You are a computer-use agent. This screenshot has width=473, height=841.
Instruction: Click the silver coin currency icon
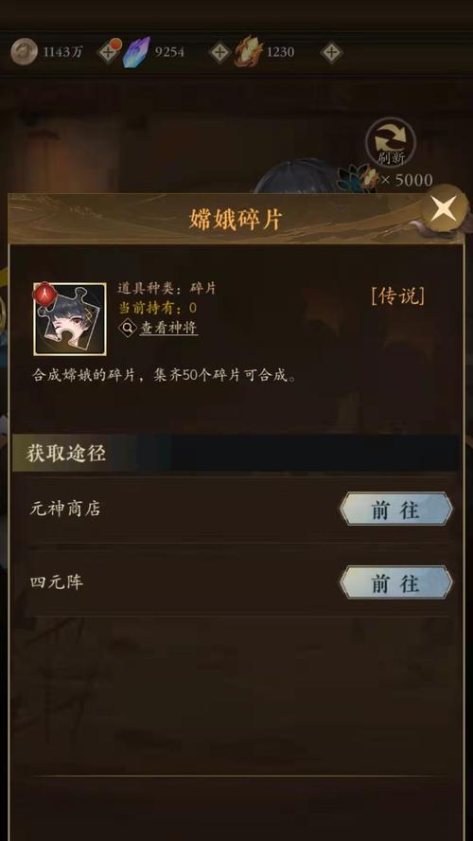[x=24, y=52]
